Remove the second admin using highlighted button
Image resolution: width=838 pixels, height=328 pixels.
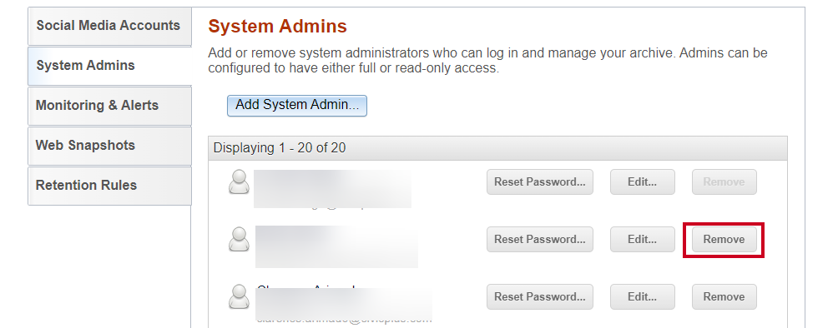(x=724, y=240)
